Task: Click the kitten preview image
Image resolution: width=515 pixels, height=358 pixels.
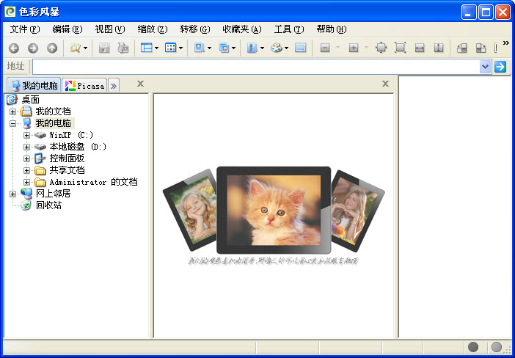Action: point(274,210)
